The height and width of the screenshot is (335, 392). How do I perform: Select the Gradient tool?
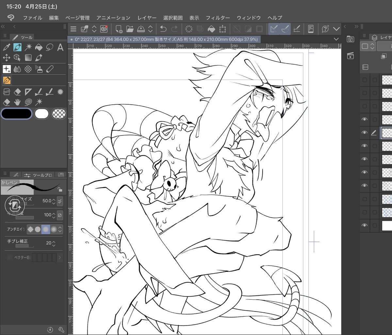[x=28, y=58]
